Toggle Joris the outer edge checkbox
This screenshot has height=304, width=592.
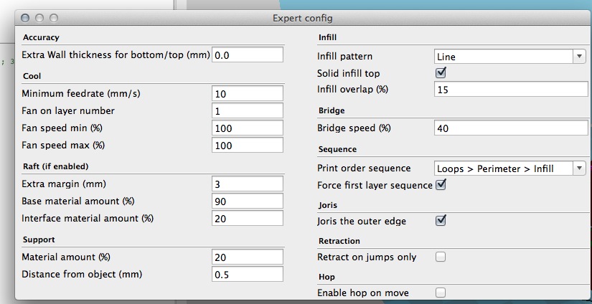click(441, 221)
